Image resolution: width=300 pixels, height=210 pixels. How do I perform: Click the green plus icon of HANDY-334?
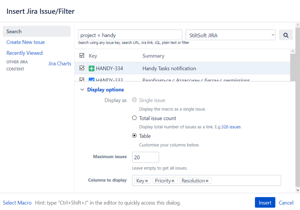click(92, 68)
